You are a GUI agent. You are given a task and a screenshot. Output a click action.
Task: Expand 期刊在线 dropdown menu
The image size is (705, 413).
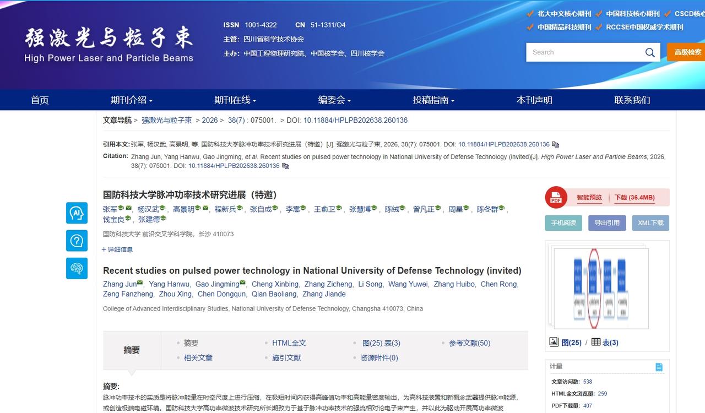pyautogui.click(x=235, y=100)
